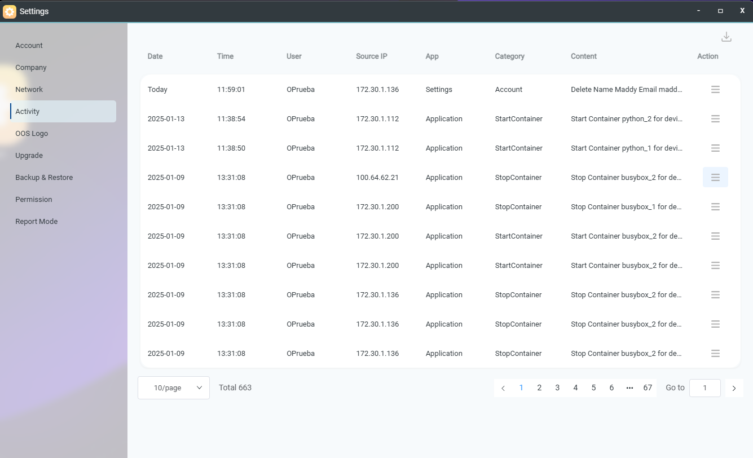The image size is (753, 458).
Task: Go to page 4
Action: tap(575, 387)
